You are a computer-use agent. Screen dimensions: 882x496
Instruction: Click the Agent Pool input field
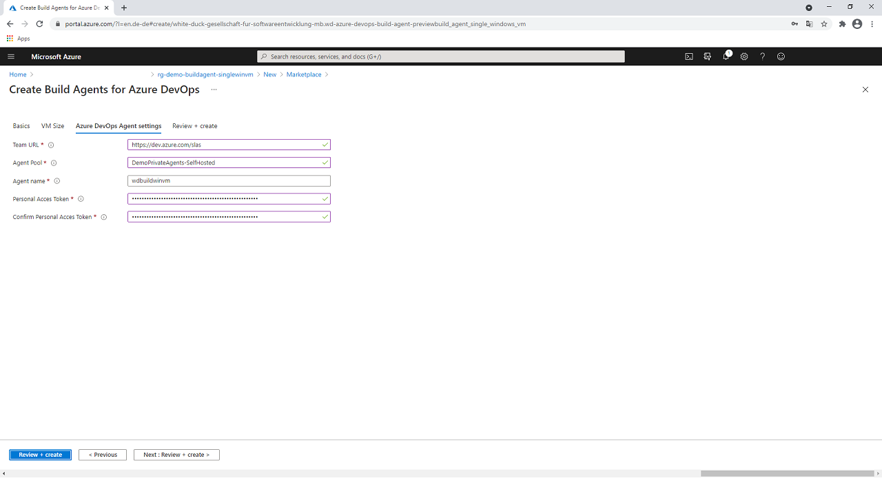click(x=229, y=163)
